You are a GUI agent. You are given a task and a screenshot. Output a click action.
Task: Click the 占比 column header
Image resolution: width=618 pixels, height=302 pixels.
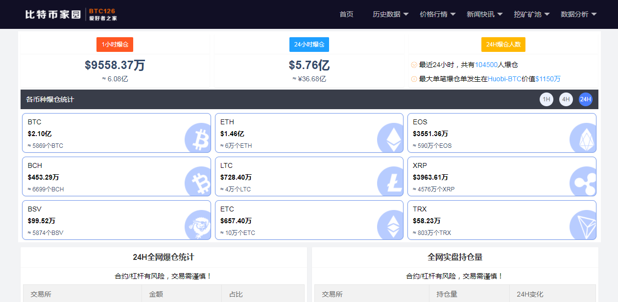(x=236, y=294)
